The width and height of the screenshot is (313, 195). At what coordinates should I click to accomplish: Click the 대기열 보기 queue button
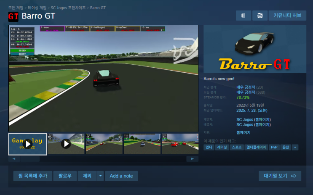[280, 176]
